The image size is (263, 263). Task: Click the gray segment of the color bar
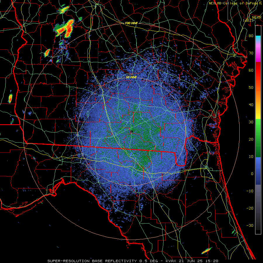(x=258, y=207)
